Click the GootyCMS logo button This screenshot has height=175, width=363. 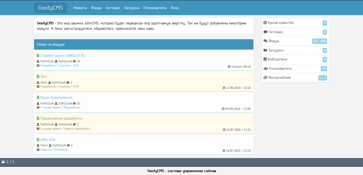pyautogui.click(x=51, y=8)
